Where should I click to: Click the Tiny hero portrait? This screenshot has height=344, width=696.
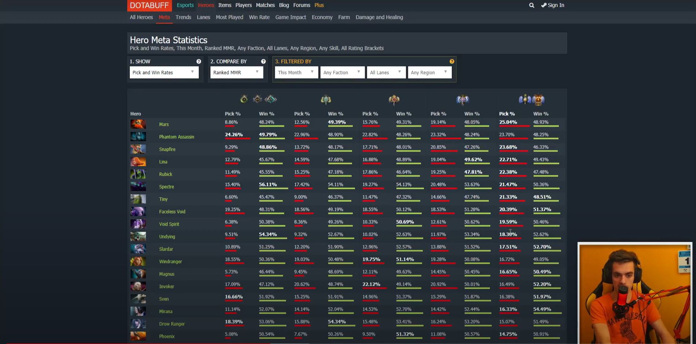click(138, 199)
